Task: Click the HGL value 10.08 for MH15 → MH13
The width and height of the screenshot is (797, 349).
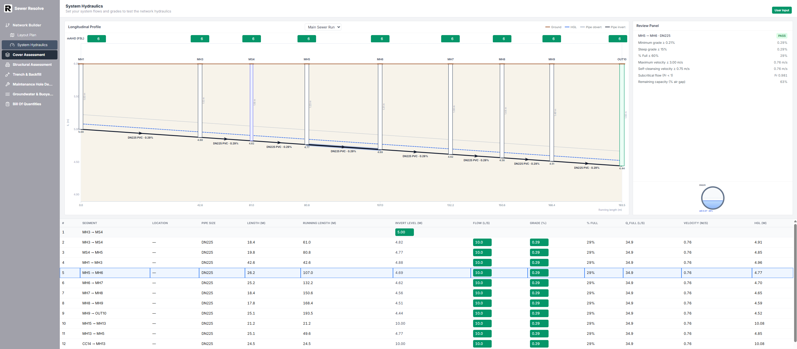Action: coord(759,323)
